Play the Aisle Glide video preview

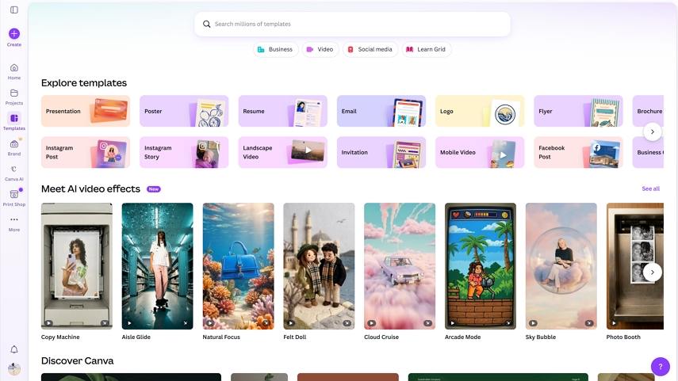[129, 323]
